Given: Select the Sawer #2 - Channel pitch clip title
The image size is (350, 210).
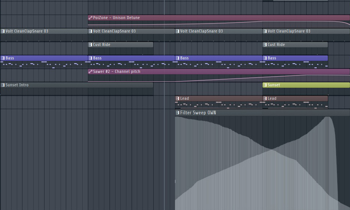Looking at the screenshot, I should (x=117, y=72).
